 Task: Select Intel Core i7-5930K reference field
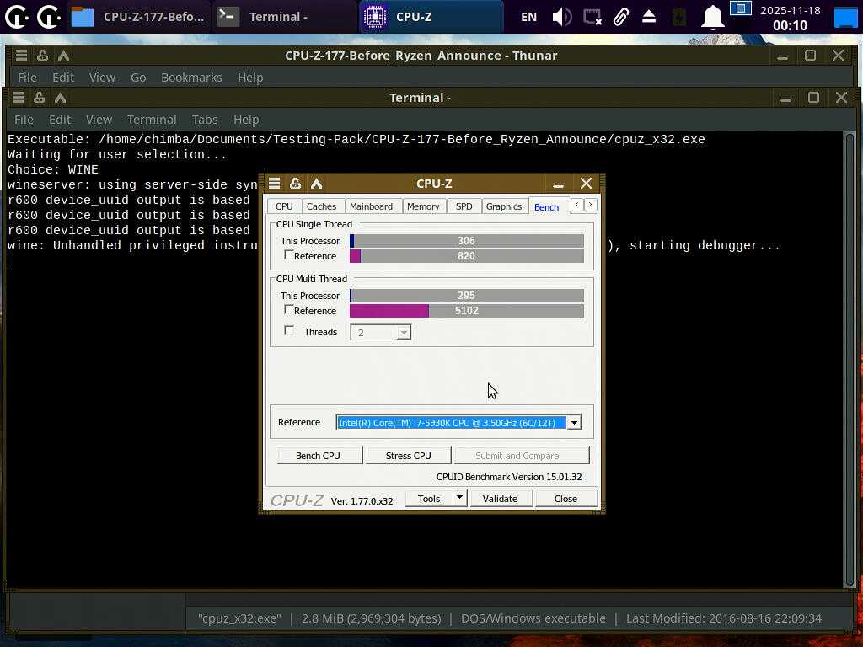452,423
